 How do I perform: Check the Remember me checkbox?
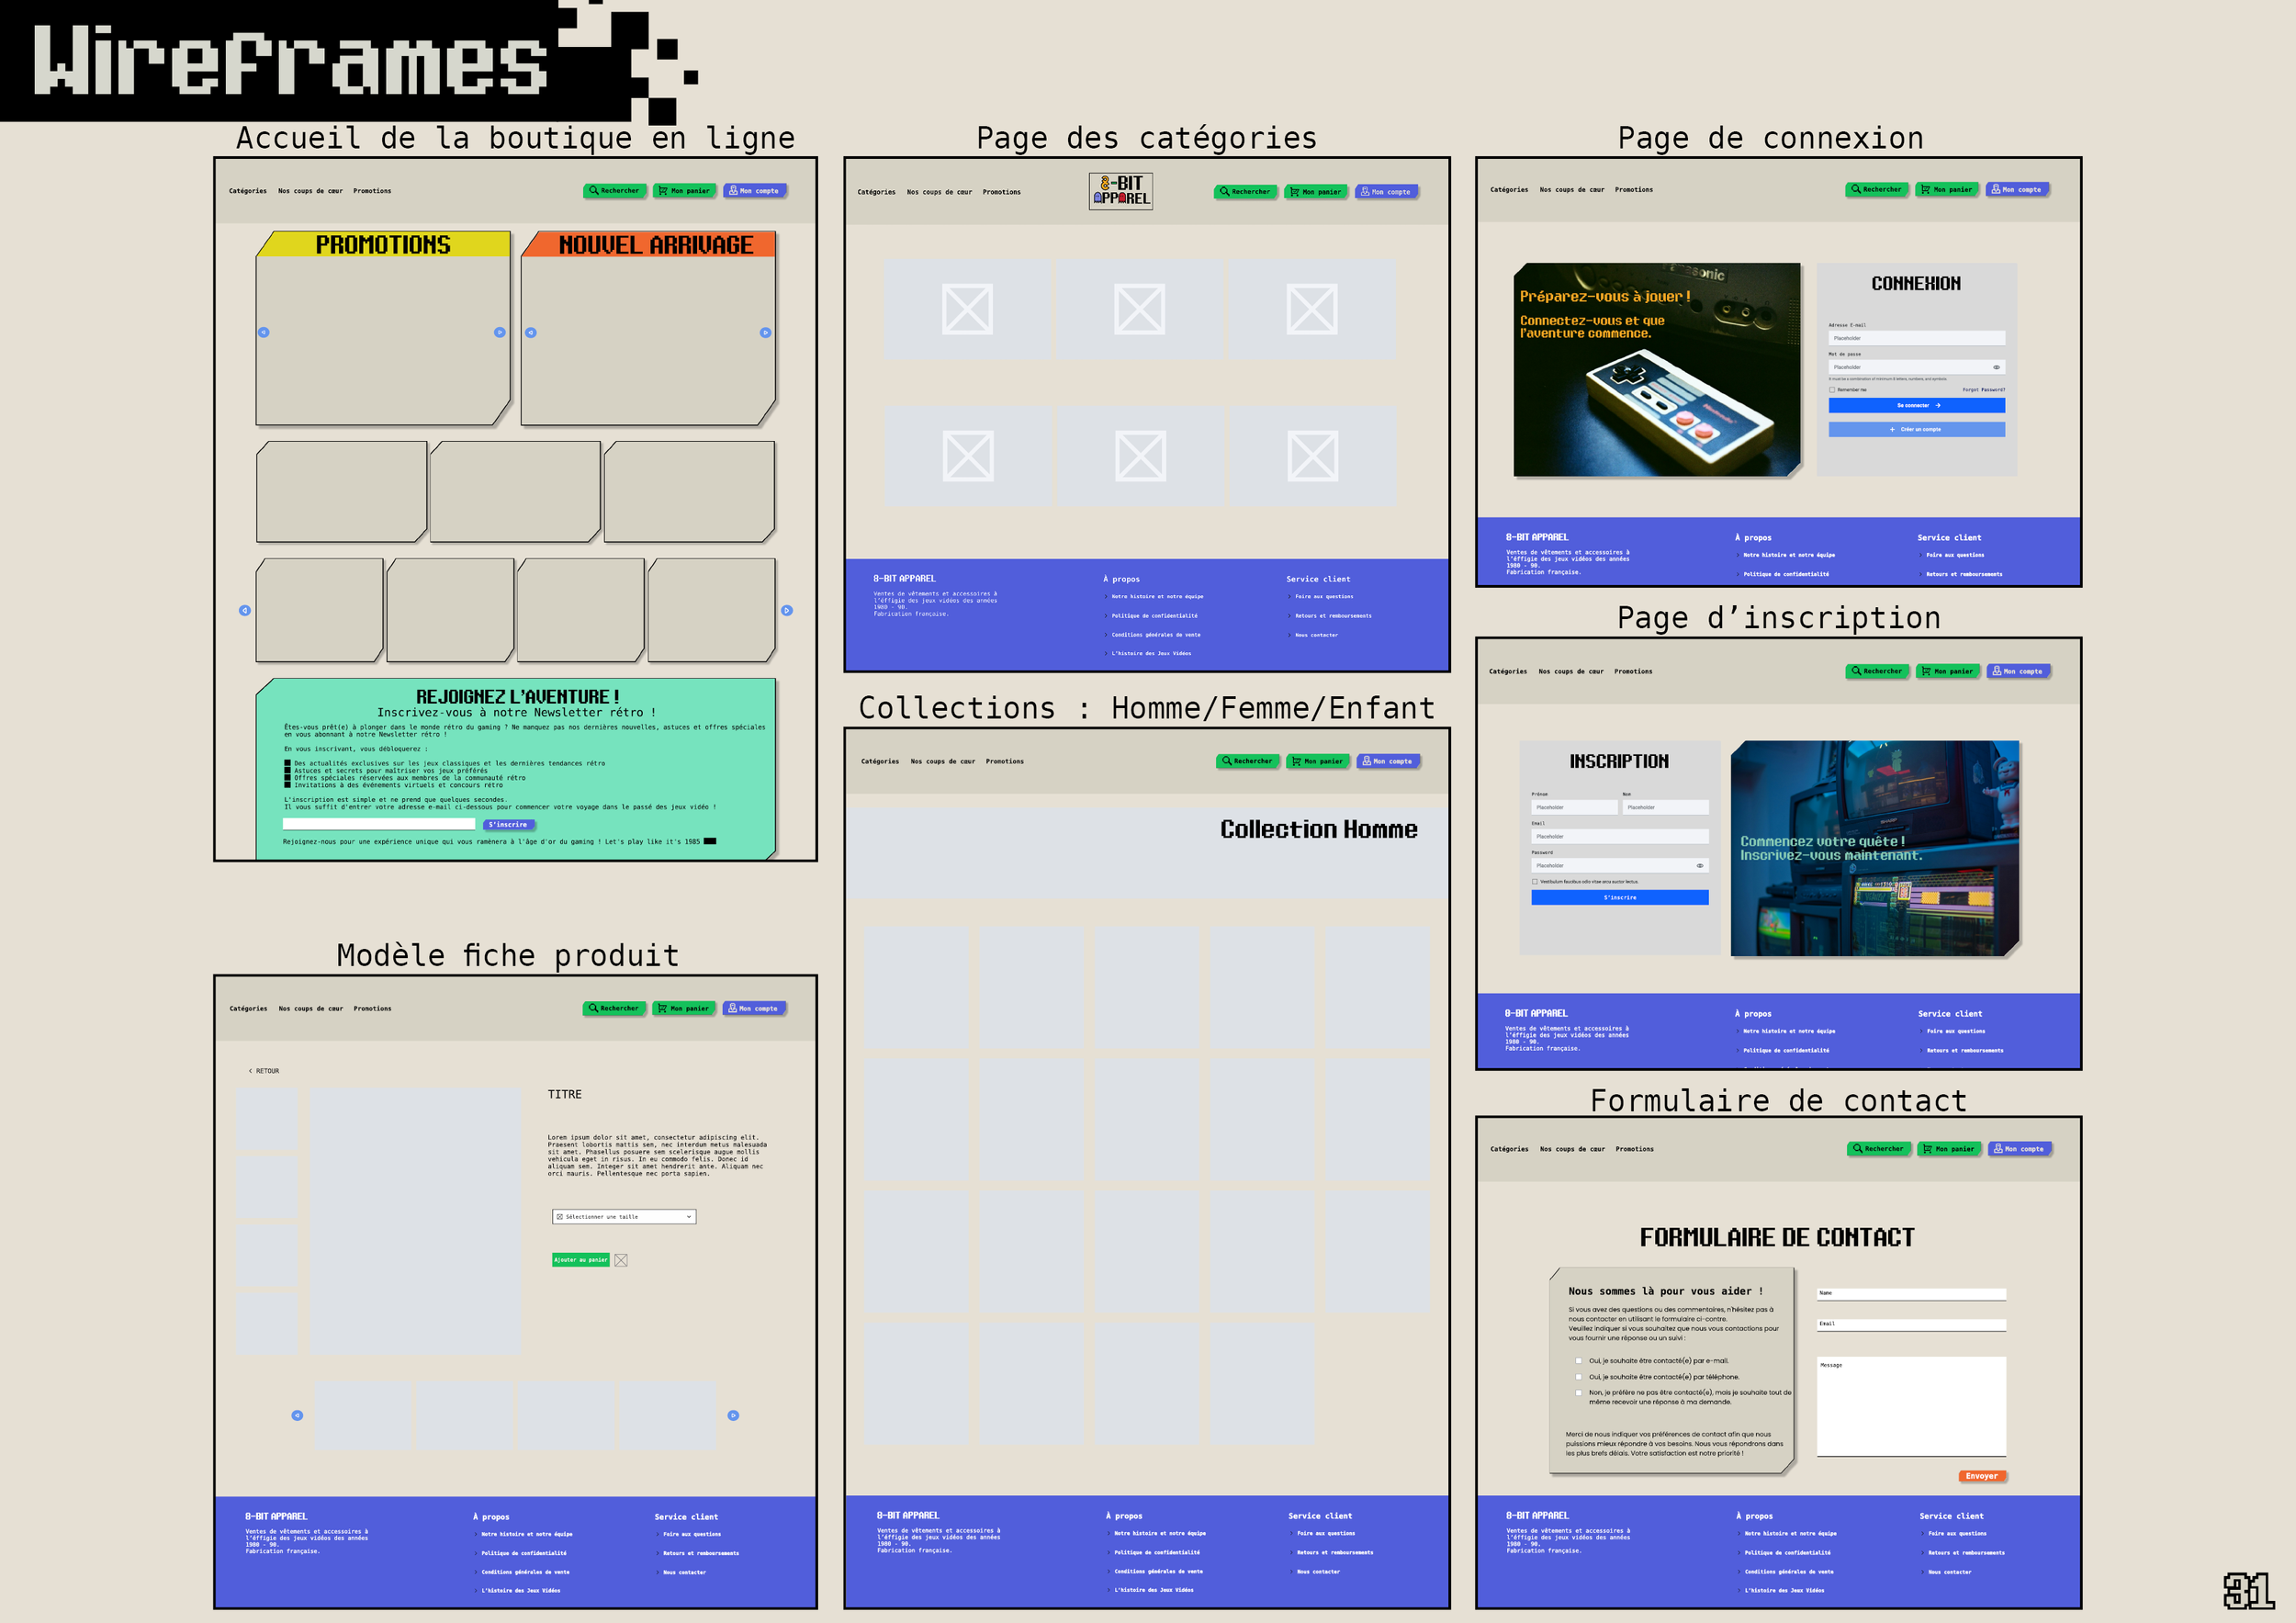(x=1832, y=390)
